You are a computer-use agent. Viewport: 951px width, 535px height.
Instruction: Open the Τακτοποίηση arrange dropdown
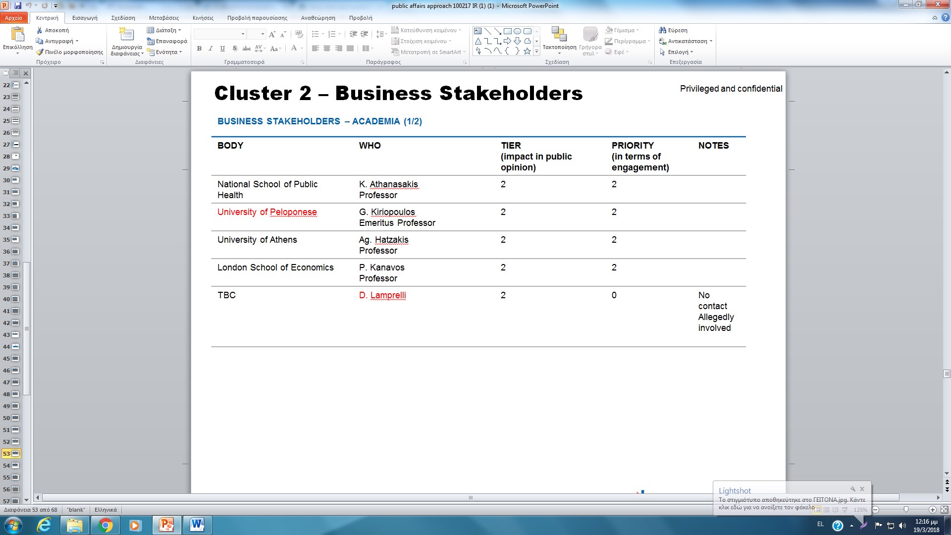click(x=559, y=41)
